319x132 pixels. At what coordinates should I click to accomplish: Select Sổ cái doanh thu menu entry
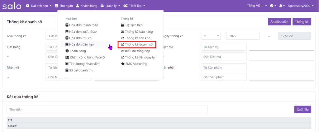[x=79, y=70]
